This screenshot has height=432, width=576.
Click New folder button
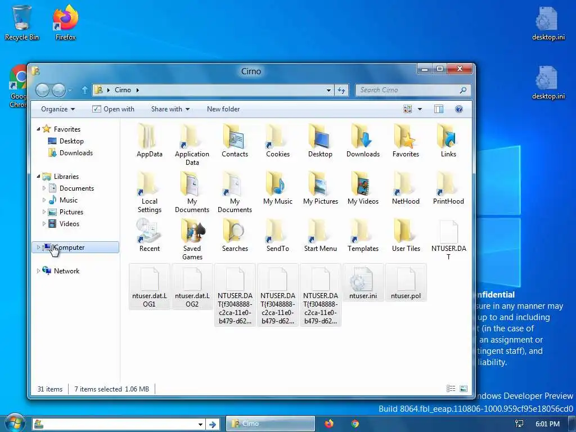[x=223, y=109]
